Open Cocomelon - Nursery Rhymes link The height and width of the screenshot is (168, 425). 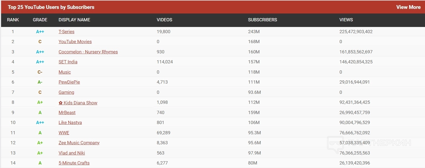click(88, 52)
